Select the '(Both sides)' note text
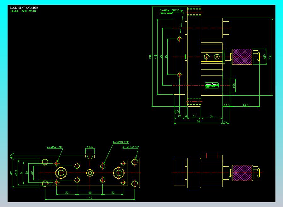 (x=166, y=13)
